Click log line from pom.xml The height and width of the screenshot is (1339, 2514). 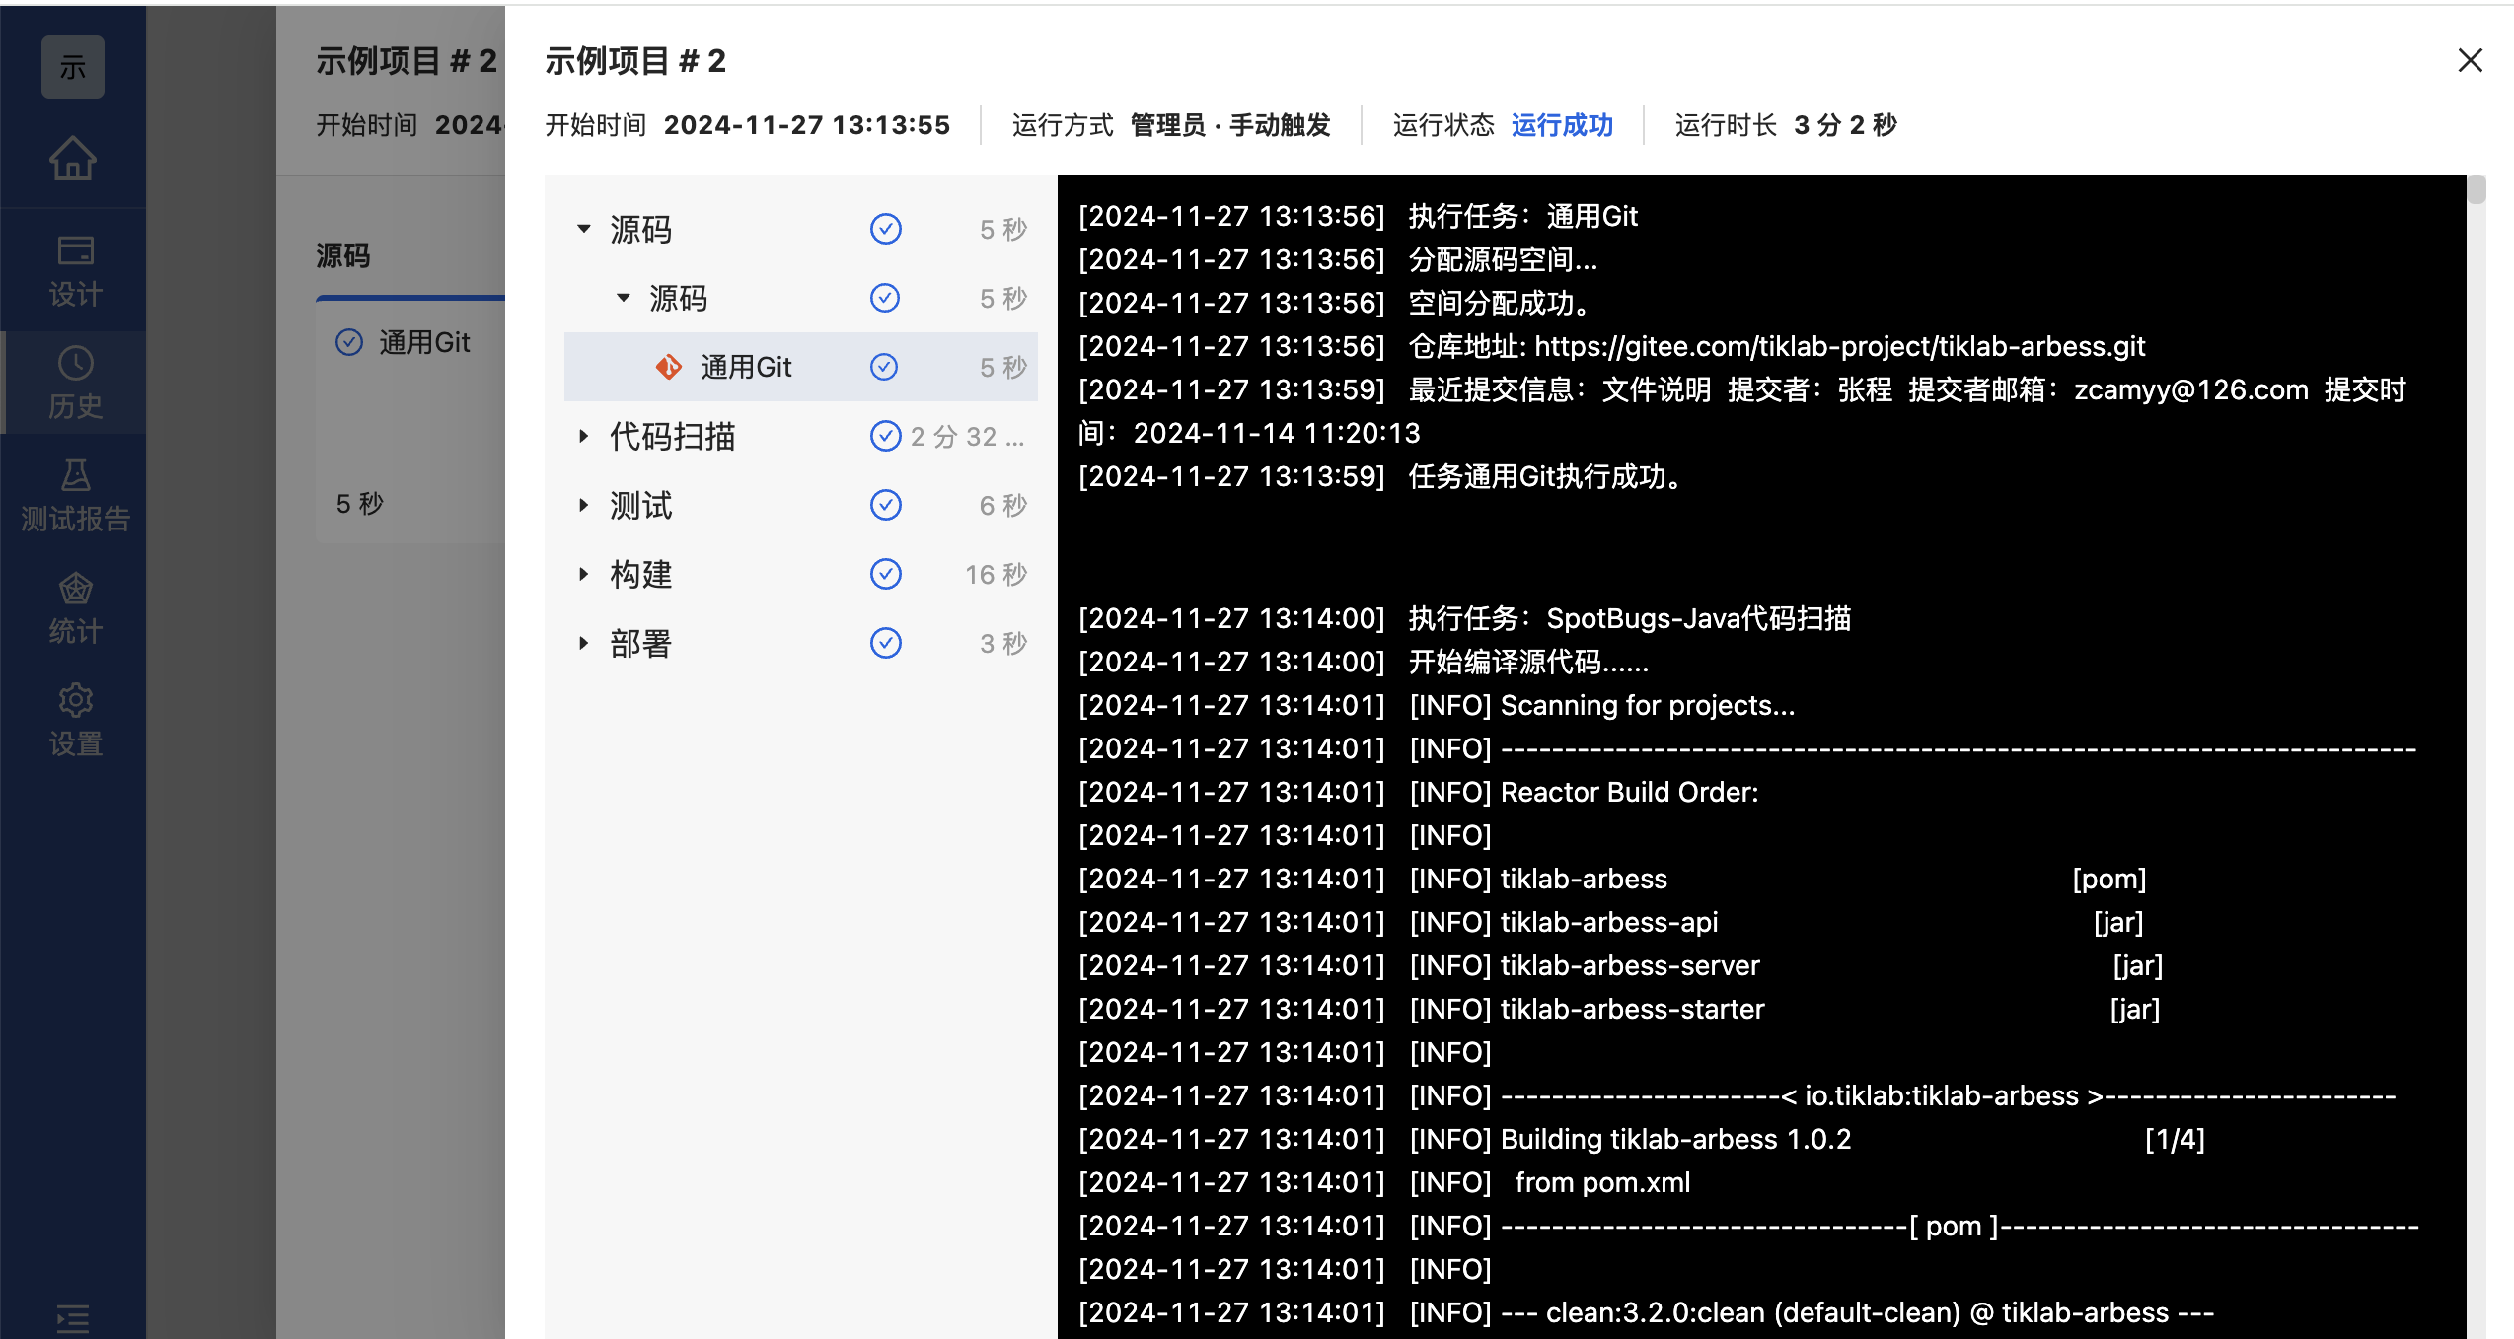1602,1182
